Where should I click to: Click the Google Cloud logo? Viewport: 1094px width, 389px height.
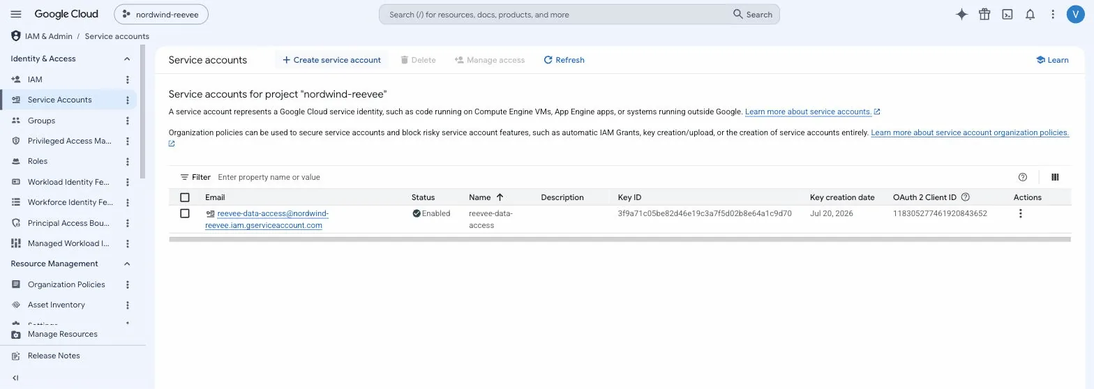66,14
